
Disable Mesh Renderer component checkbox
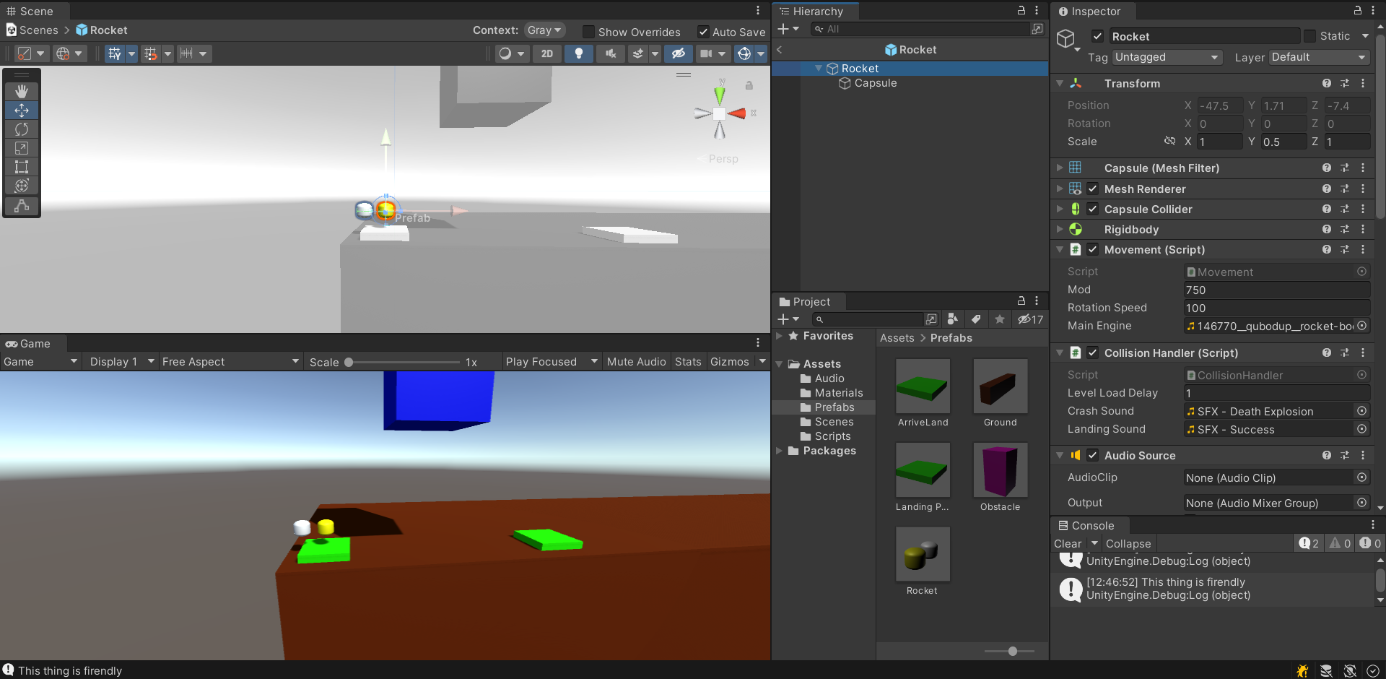pos(1093,189)
